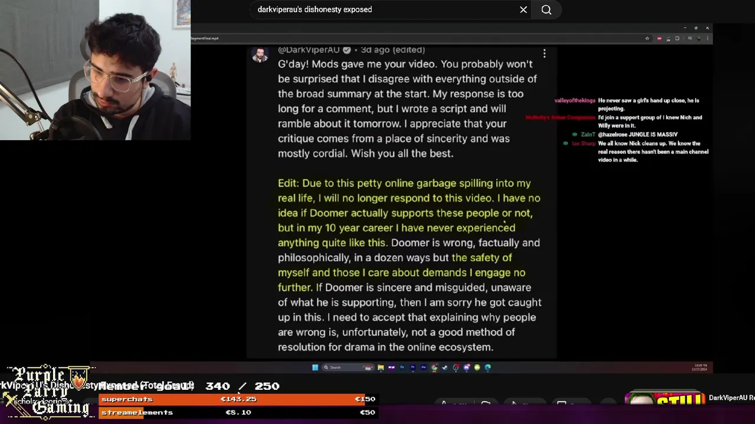The image size is (755, 424).
Task: Open the browser three-dot menu
Action: click(x=707, y=38)
